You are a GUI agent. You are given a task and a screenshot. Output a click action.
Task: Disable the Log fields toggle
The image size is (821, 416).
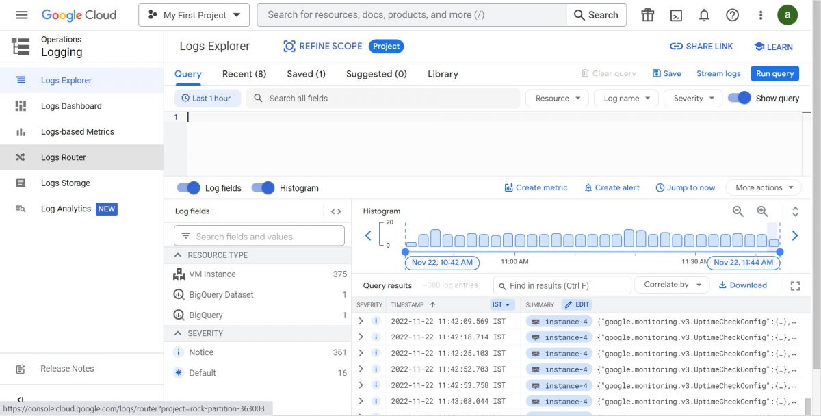[x=188, y=187]
